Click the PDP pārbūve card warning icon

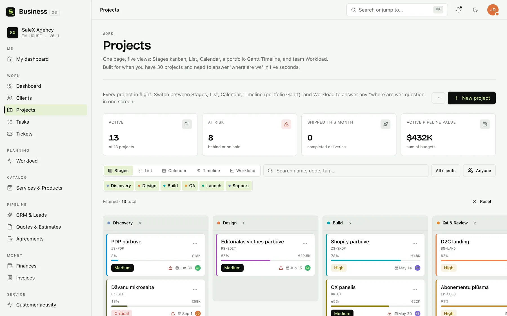(x=170, y=268)
